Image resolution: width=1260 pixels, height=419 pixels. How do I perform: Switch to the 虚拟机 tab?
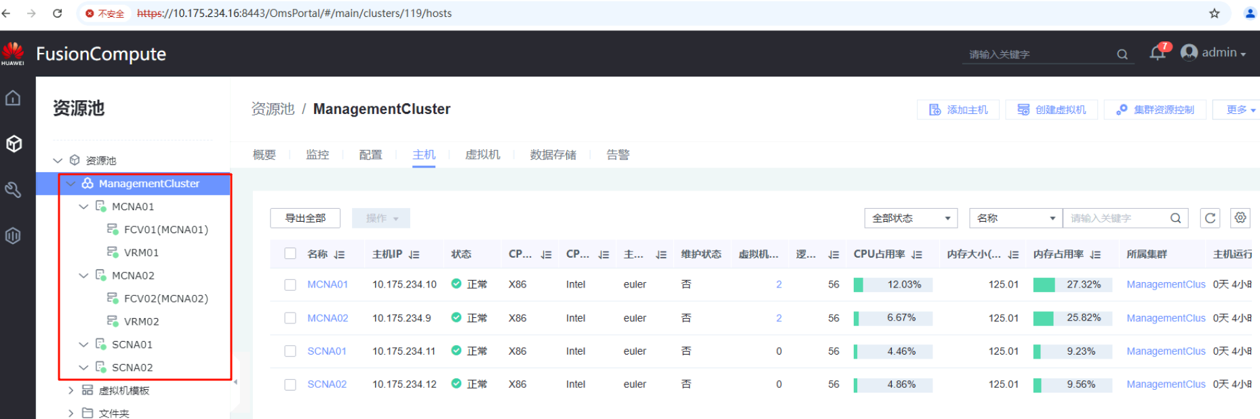point(482,155)
